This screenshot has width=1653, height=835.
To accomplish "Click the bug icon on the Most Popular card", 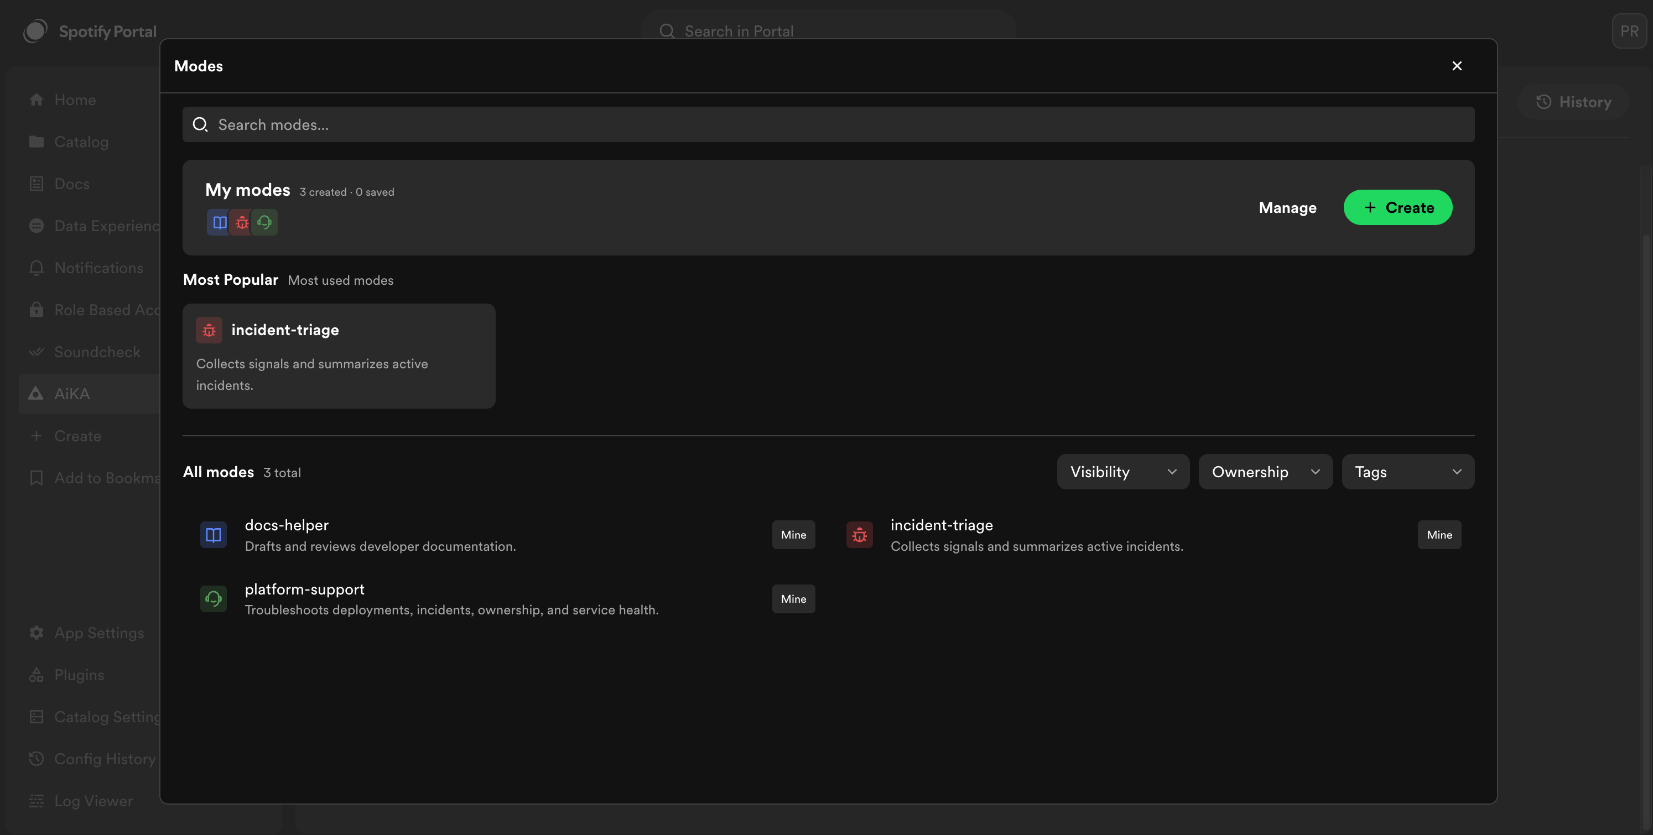I will point(209,330).
